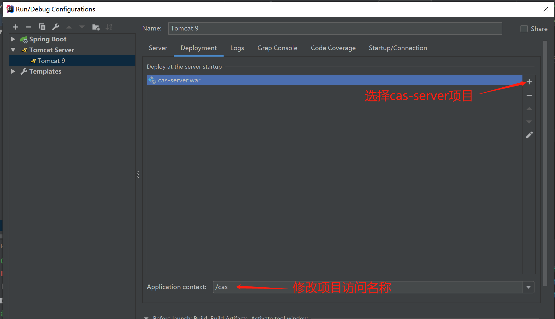This screenshot has width=555, height=319.
Task: Expand the Templates tree node
Action: click(x=13, y=71)
